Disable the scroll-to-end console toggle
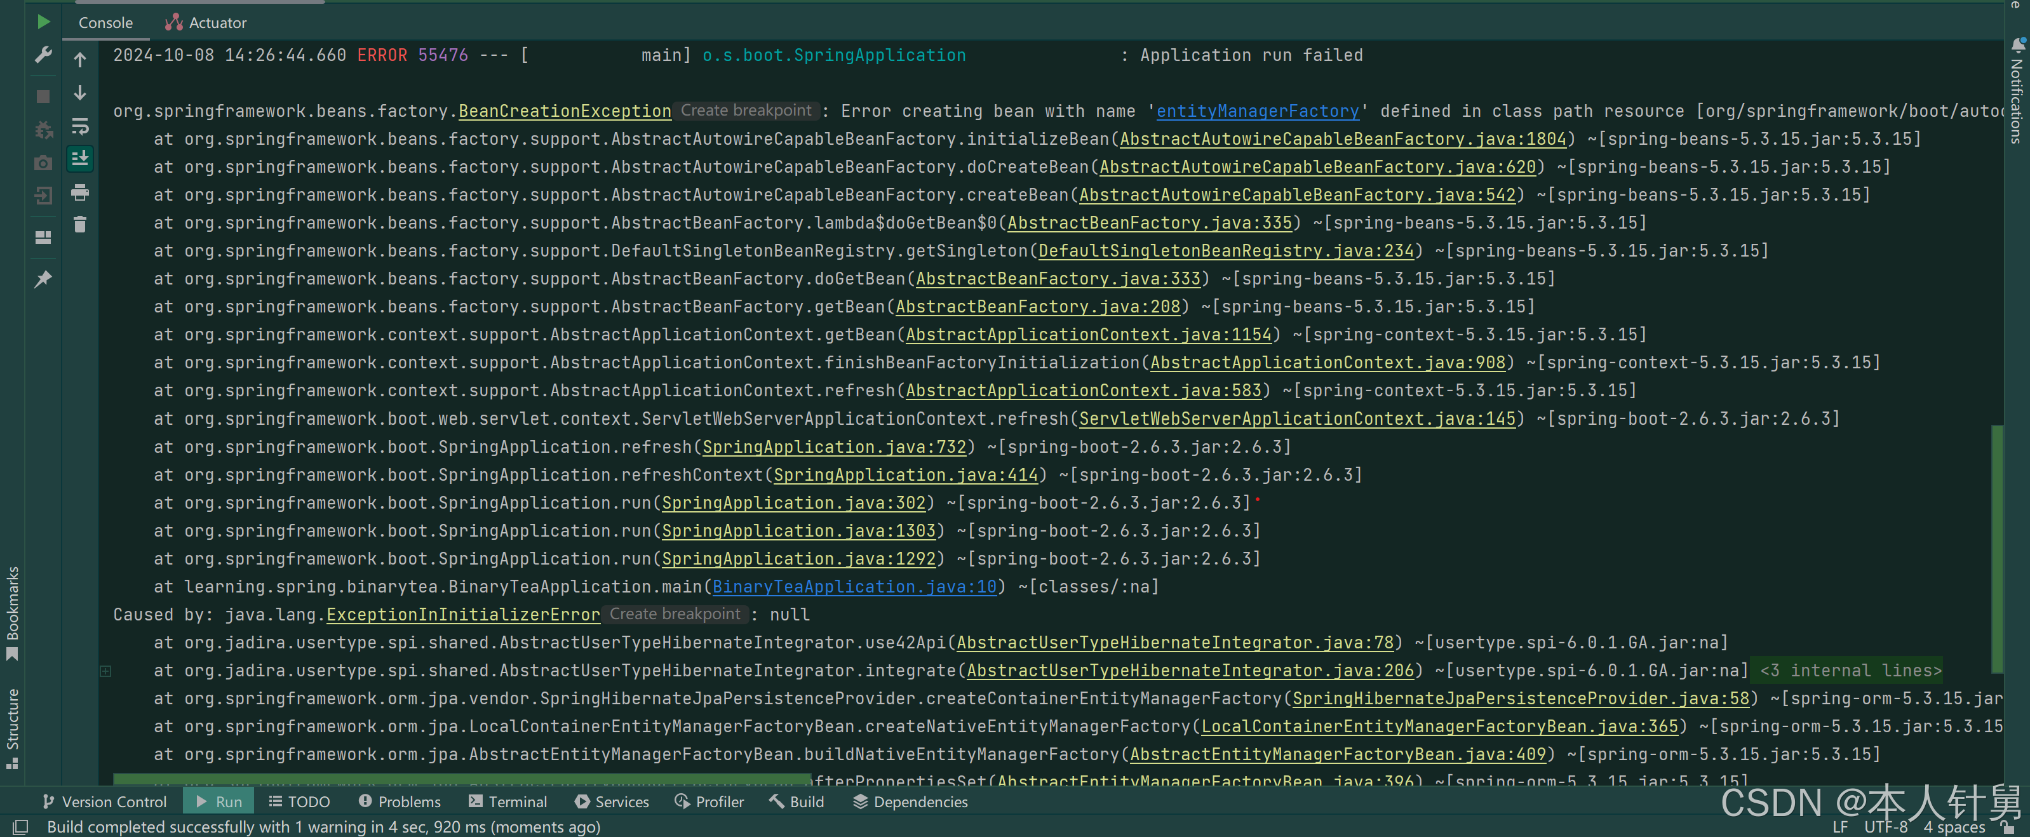This screenshot has height=837, width=2030. click(79, 159)
